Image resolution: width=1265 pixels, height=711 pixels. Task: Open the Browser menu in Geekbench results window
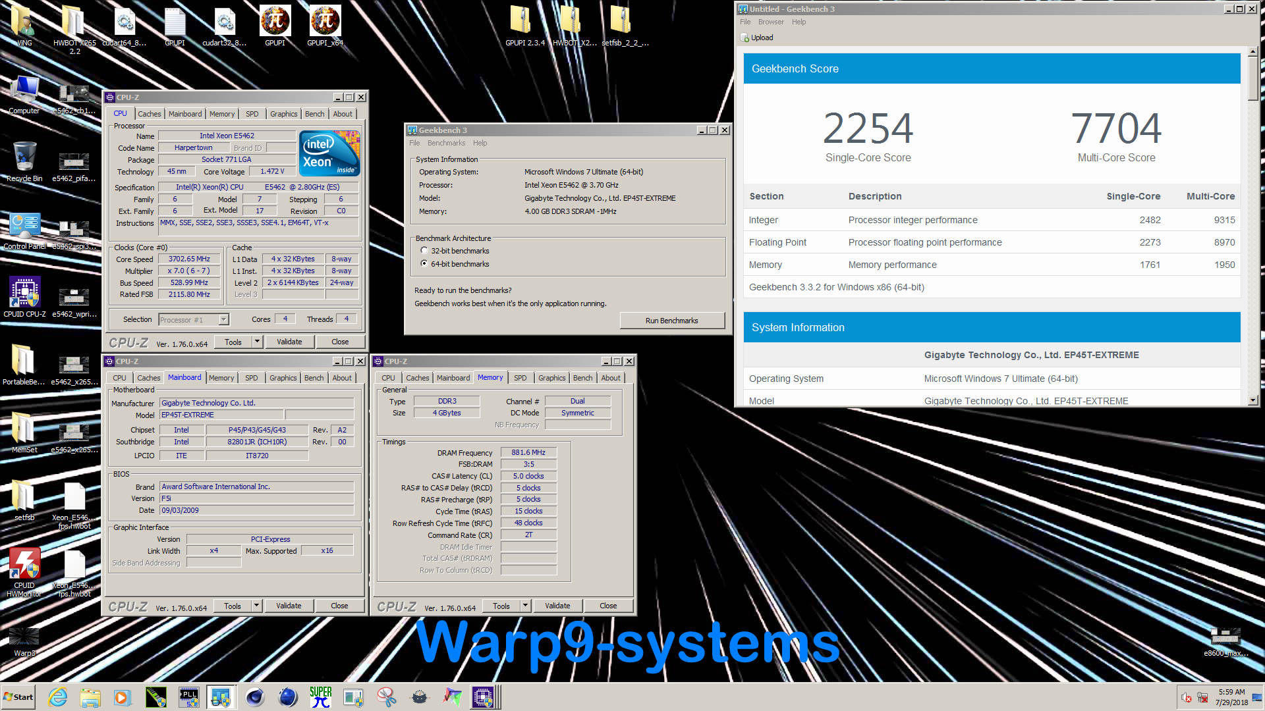click(771, 22)
